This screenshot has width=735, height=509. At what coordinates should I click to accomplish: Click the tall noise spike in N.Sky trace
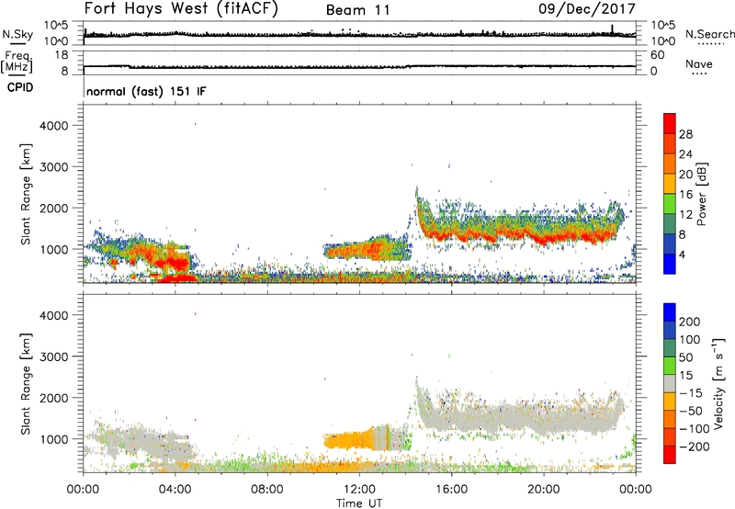click(x=612, y=29)
